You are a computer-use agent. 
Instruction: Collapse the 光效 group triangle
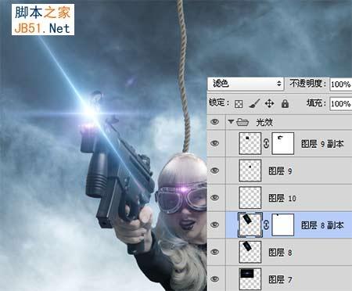pyautogui.click(x=231, y=121)
